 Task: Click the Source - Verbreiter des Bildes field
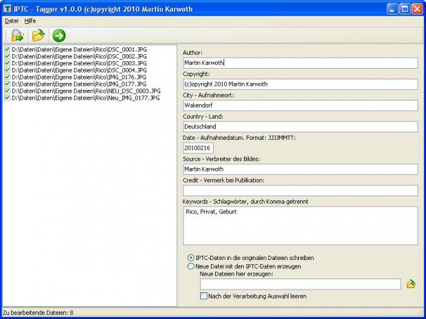coord(300,169)
